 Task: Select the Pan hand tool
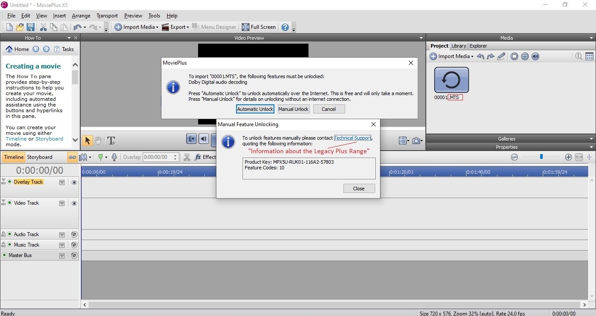[99, 140]
